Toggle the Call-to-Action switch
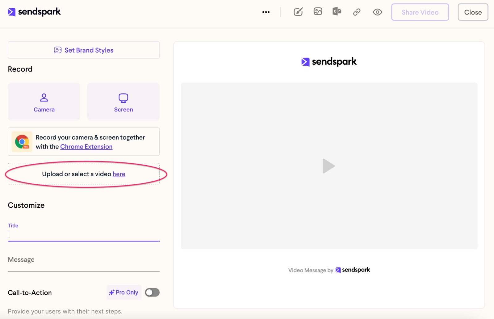This screenshot has width=494, height=319. click(152, 292)
